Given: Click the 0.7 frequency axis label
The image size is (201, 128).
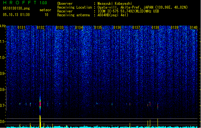Looking at the screenshot, I should point(3,106).
